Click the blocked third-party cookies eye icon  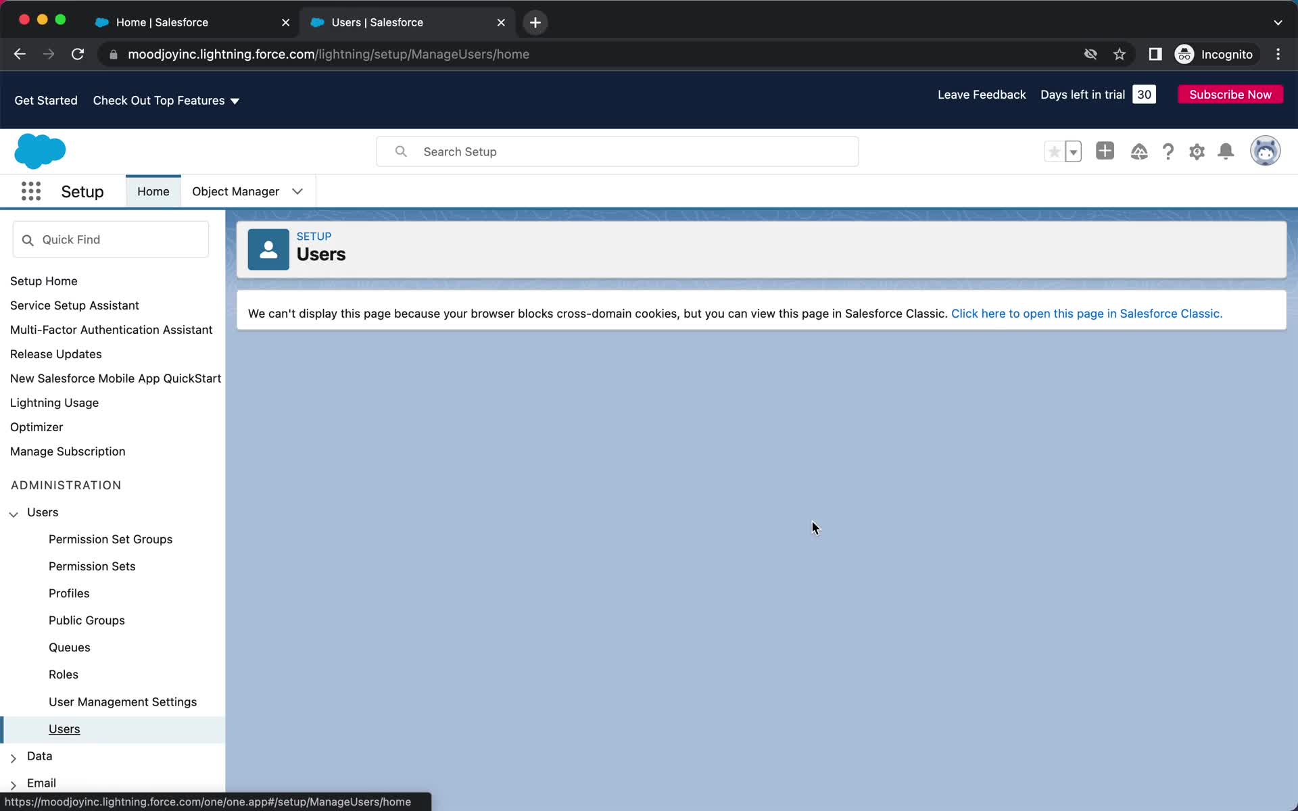point(1090,54)
